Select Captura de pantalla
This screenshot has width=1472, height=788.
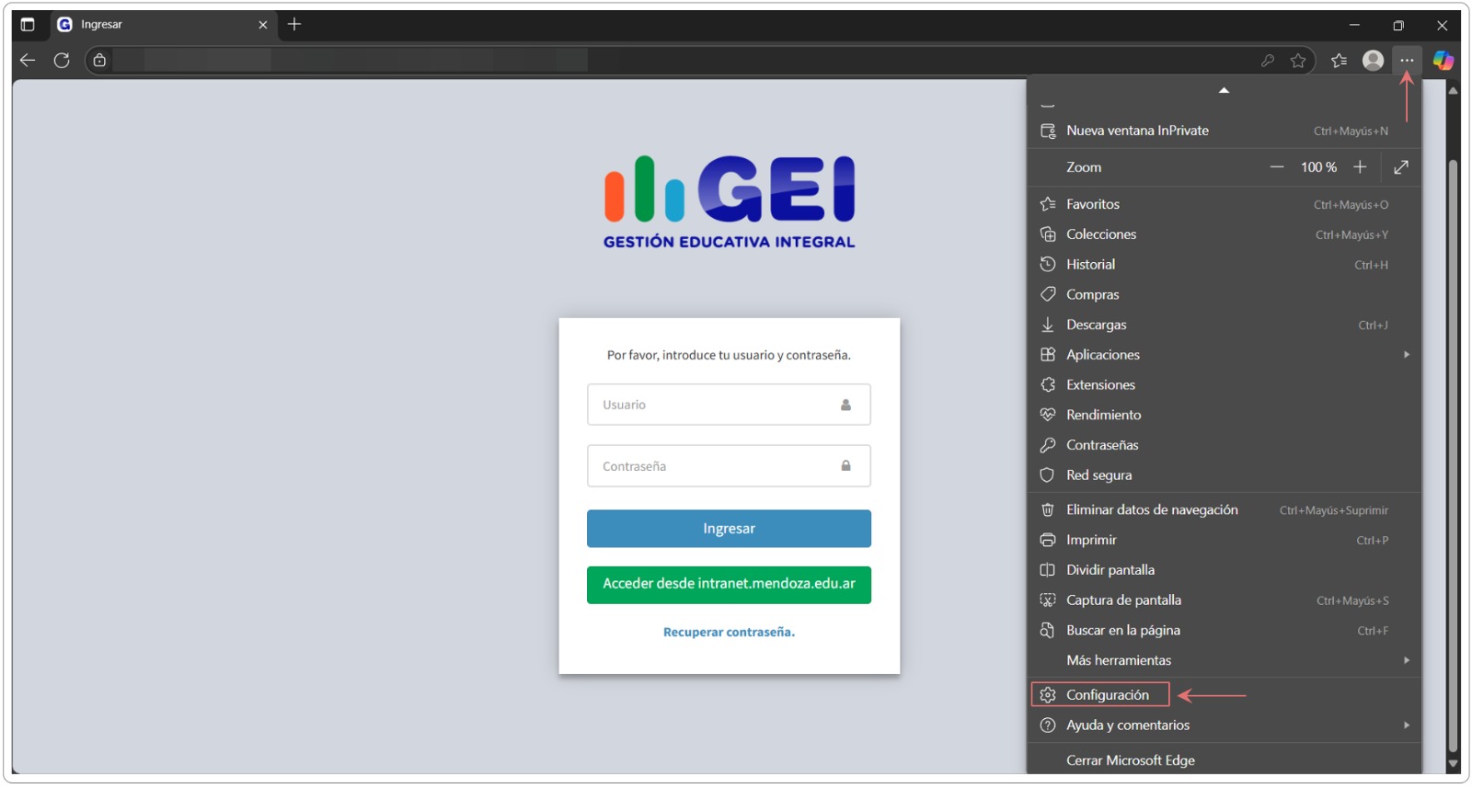point(1224,600)
